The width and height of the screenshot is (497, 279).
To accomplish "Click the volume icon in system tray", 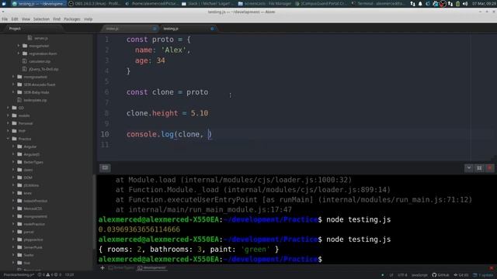I will [x=465, y=4].
